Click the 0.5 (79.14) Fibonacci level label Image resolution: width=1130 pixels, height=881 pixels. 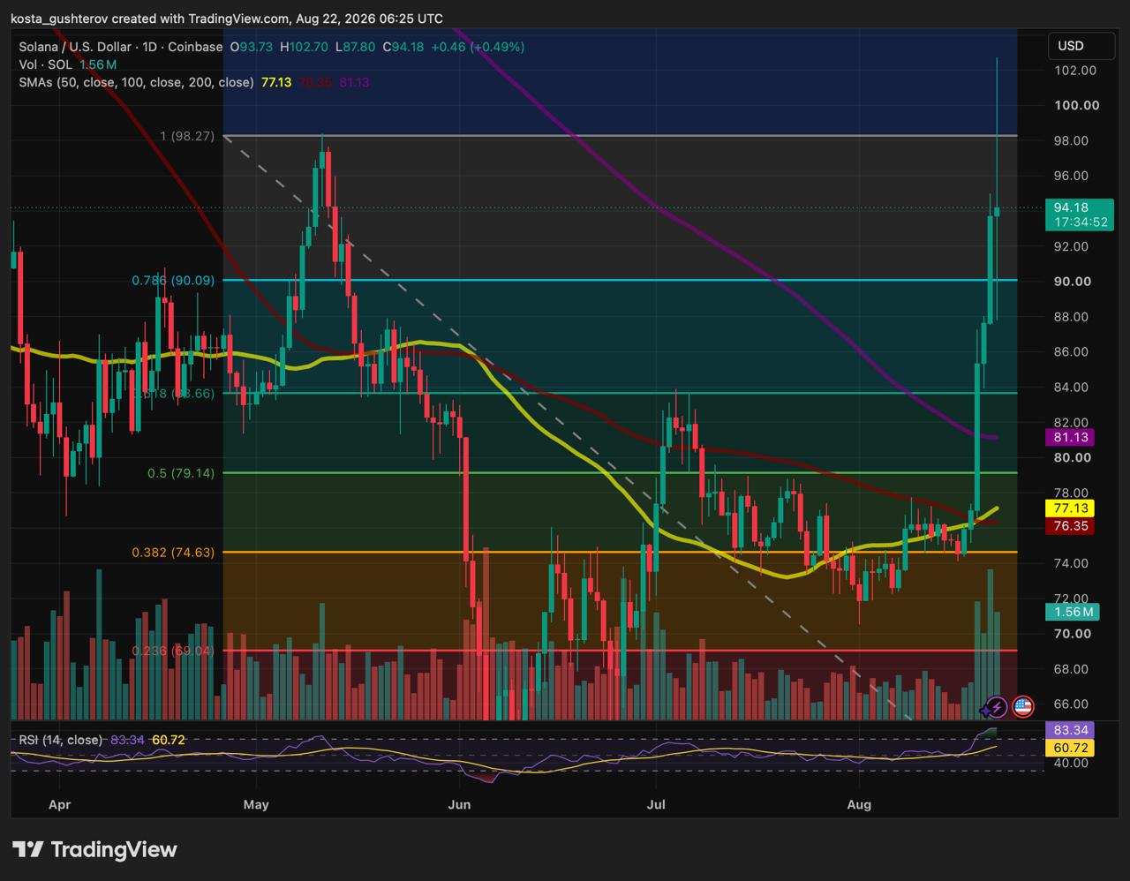pos(181,473)
